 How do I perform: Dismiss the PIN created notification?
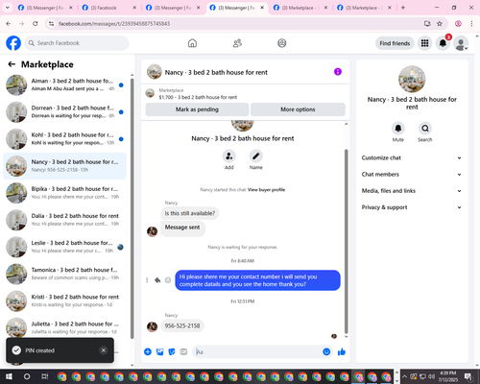(104, 350)
